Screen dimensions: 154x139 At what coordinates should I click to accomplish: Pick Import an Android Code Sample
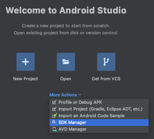coord(99,116)
